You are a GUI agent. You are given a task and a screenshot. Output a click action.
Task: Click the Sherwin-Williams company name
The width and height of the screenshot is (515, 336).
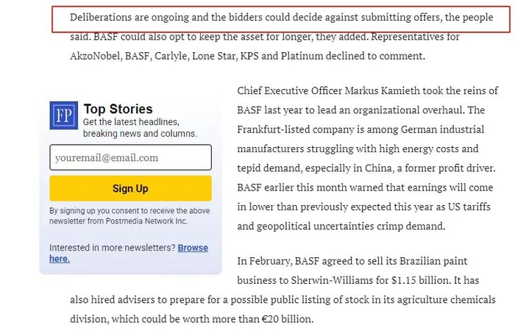pos(332,280)
